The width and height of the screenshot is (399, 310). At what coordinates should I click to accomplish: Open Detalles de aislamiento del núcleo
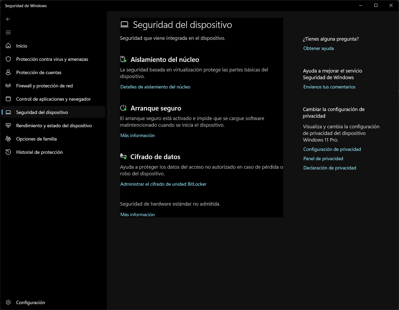pos(155,87)
